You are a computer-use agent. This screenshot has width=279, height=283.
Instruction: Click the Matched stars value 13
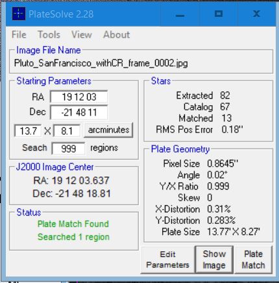click(x=226, y=118)
